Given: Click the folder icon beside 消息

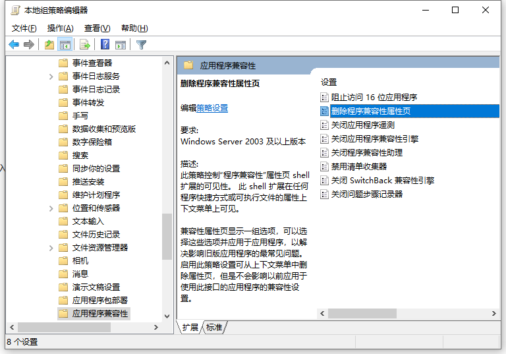Looking at the screenshot, I should (x=63, y=274).
